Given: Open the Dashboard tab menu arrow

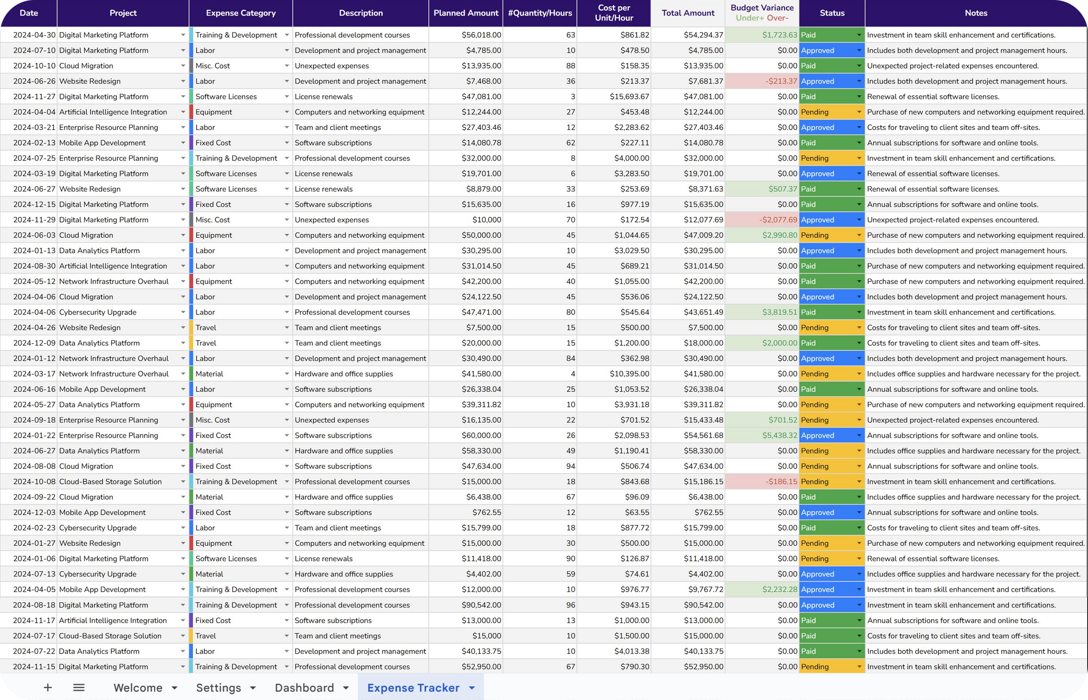Looking at the screenshot, I should pyautogui.click(x=346, y=688).
